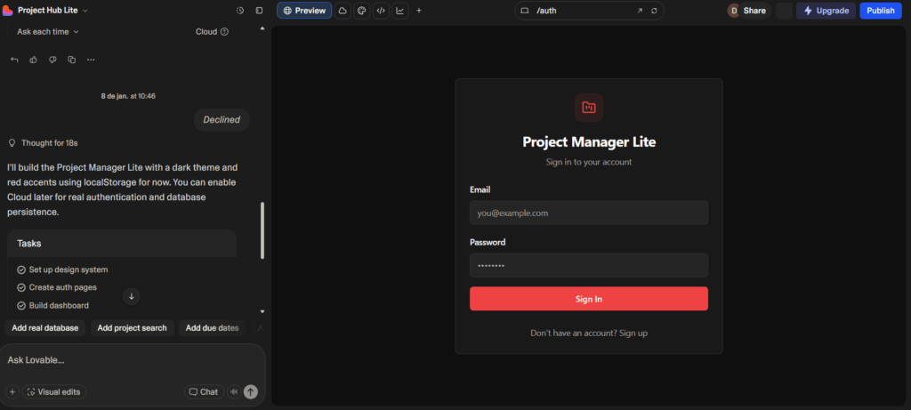Click the Lovable heart logo
Screen dimensions: 911x410
pos(8,11)
